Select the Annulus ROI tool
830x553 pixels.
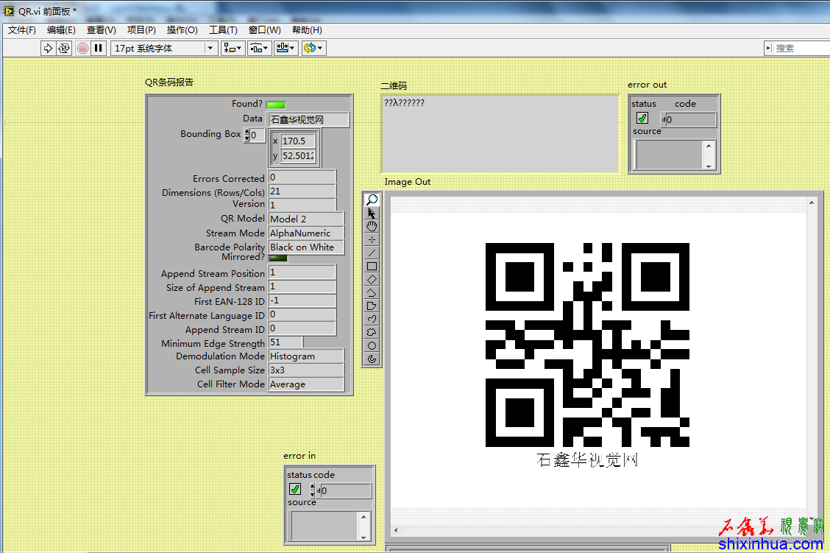pos(372,359)
